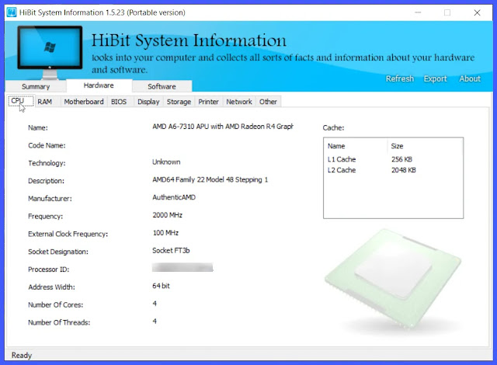Click the Unknown technology value
This screenshot has width=497, height=365.
166,162
